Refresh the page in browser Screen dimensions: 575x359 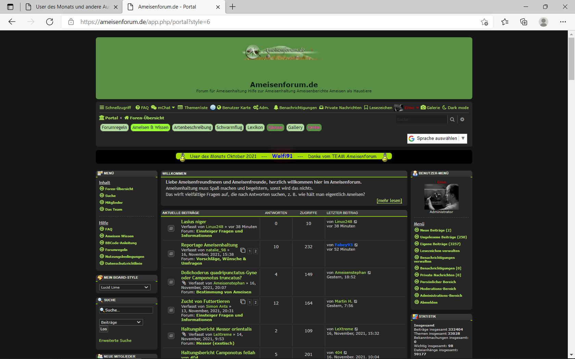[x=50, y=22]
